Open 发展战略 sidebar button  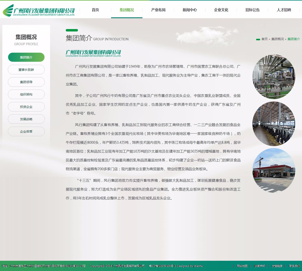point(26,119)
